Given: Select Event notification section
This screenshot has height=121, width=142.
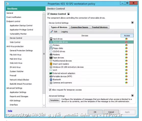Looking at the screenshot, I should point(14,17).
